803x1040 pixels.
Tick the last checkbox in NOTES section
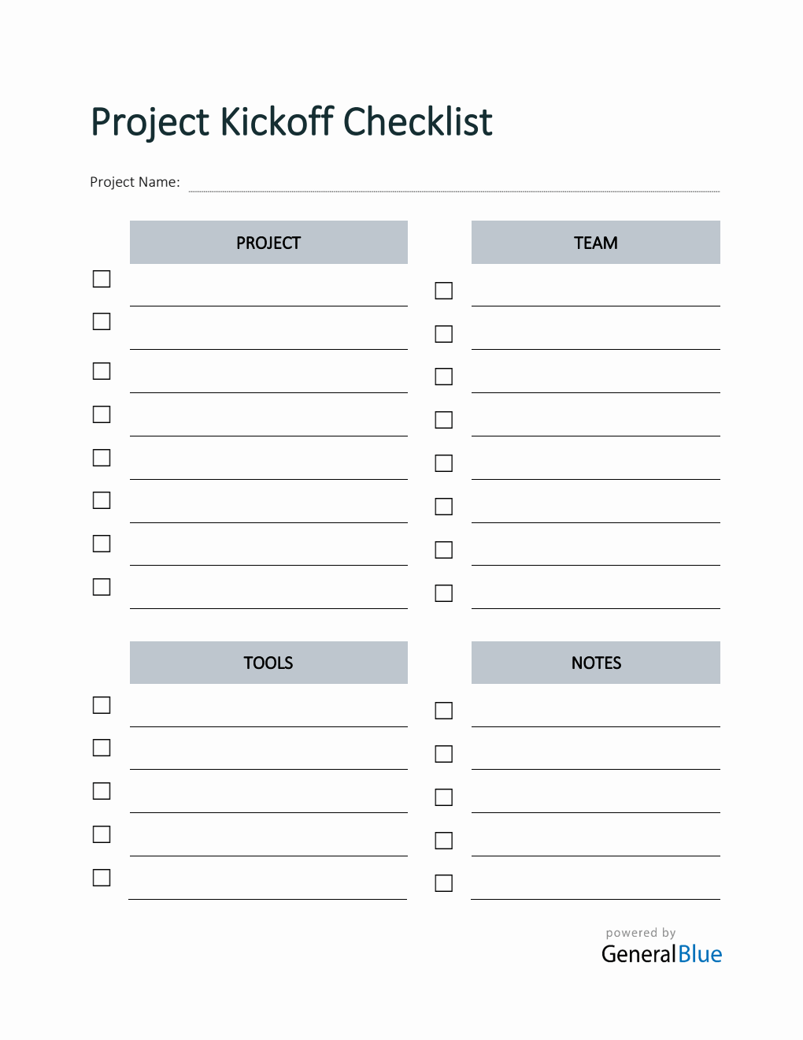pos(444,883)
